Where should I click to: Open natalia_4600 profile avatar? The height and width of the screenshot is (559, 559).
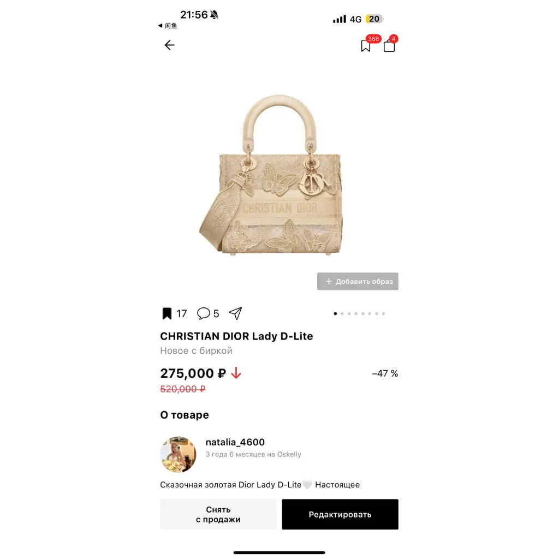pos(178,455)
